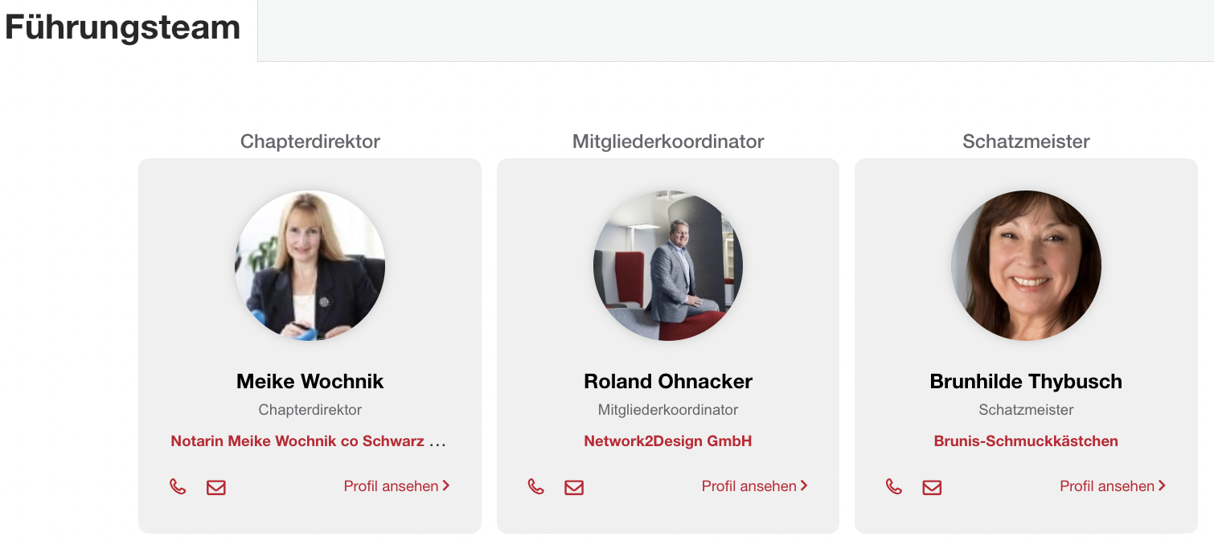Click the Schatzmeister heading above the third card
The width and height of the screenshot is (1214, 545).
[1026, 141]
